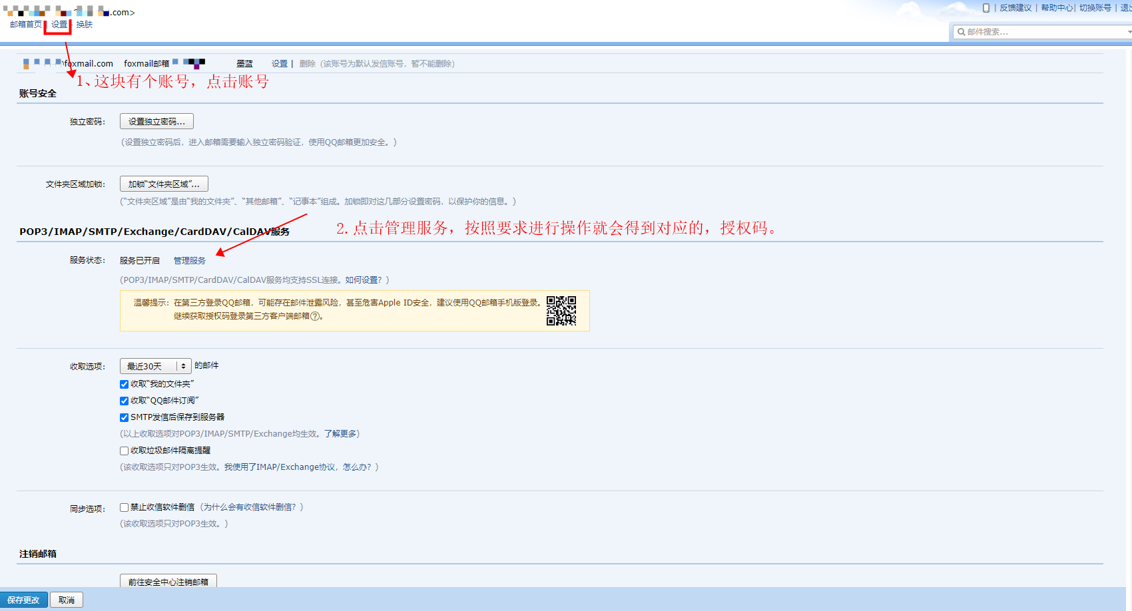Open the 帮助中心 link in header
Image resolution: width=1132 pixels, height=611 pixels.
[1057, 8]
